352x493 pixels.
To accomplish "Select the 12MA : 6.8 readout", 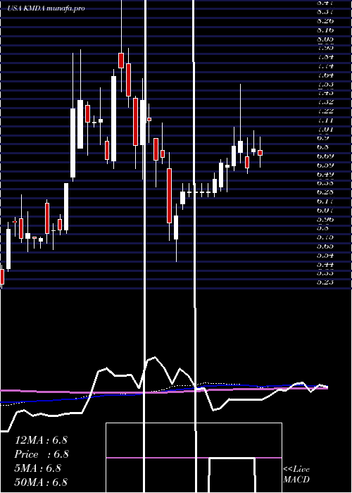I will (x=41, y=440).
